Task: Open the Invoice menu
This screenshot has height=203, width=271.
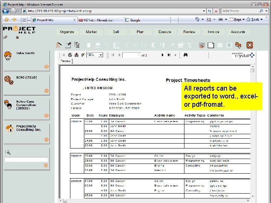Action: pos(213,32)
